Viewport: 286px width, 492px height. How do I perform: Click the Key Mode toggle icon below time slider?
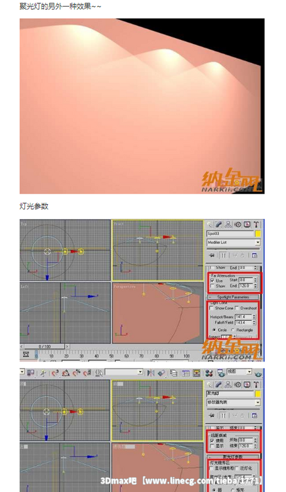26,354
